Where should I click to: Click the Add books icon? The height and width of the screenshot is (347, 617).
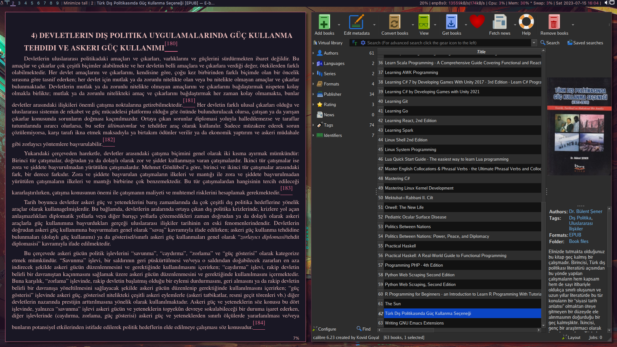click(x=324, y=22)
